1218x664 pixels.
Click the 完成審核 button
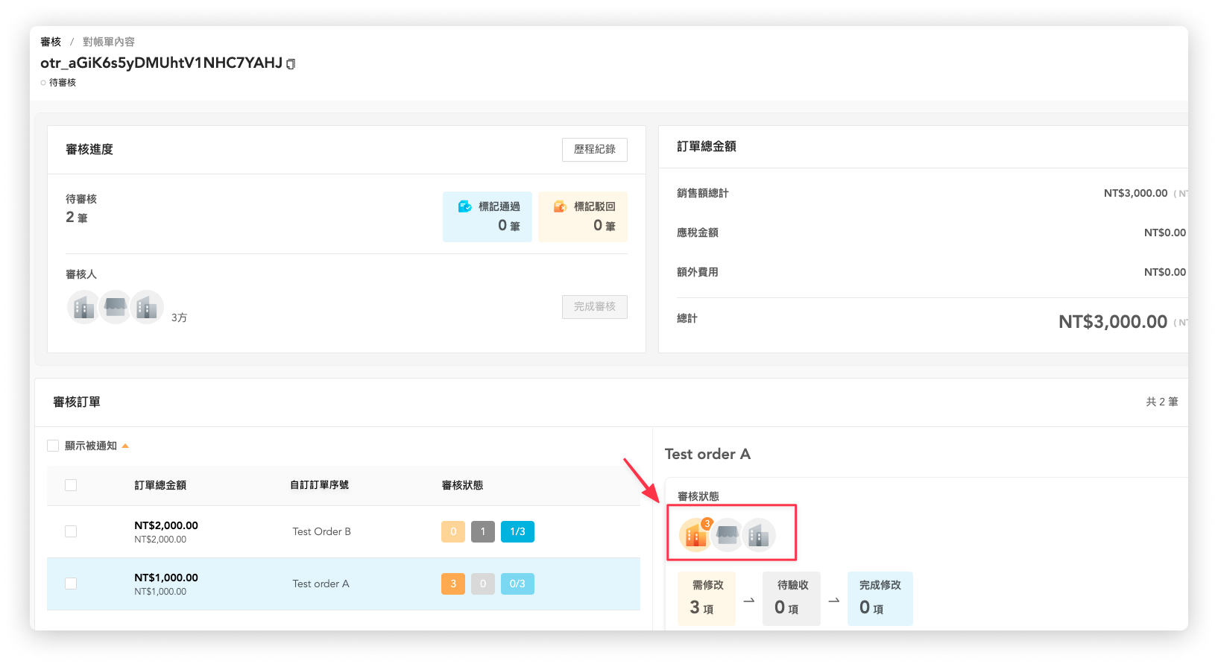tap(595, 306)
